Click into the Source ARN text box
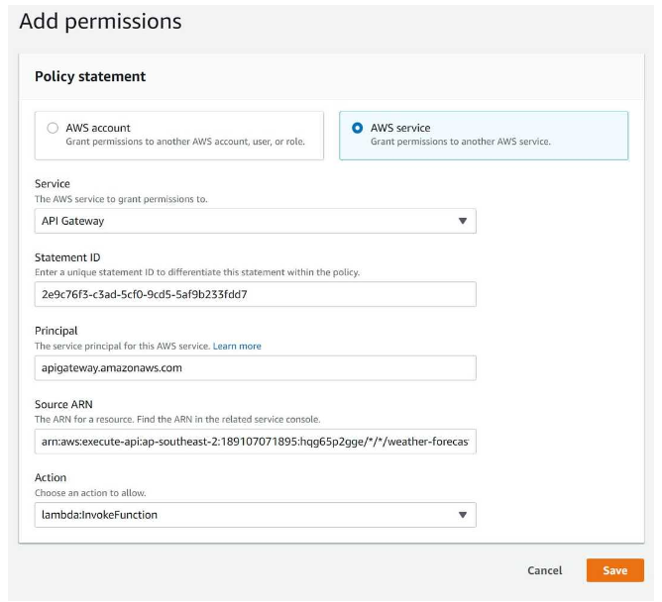This screenshot has height=602, width=662. 255,442
